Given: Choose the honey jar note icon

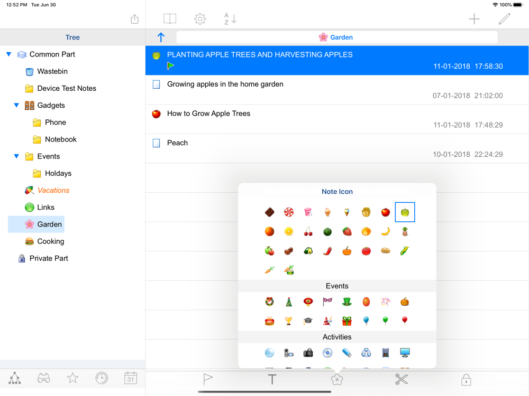Looking at the screenshot, I should click(366, 212).
